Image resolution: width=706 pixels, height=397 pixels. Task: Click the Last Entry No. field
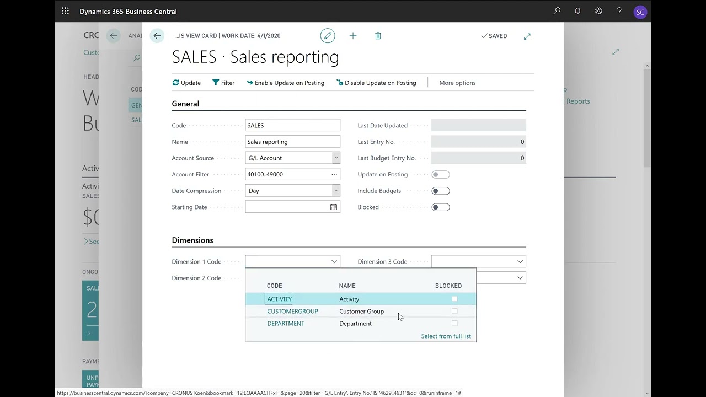tap(479, 142)
